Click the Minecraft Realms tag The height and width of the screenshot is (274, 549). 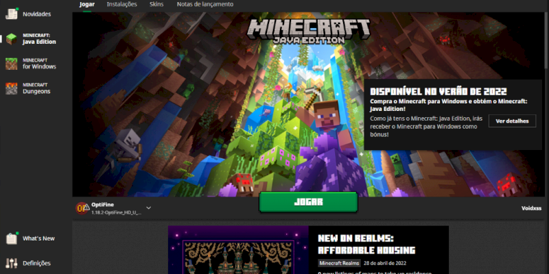[339, 263]
